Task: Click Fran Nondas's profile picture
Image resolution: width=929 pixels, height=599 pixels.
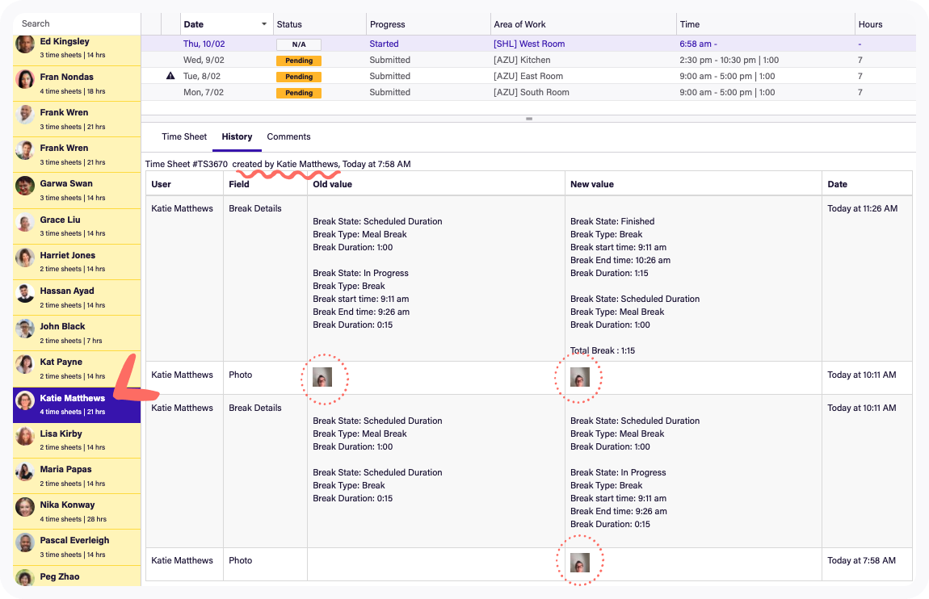Action: click(x=25, y=79)
